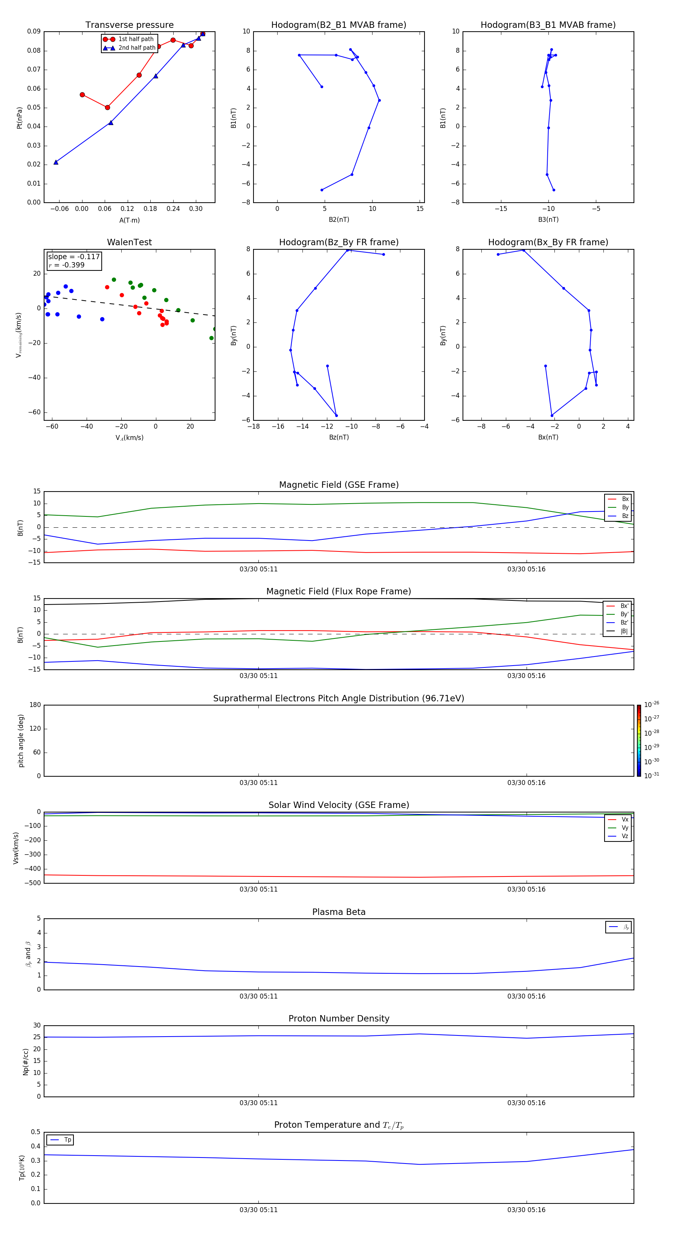The height and width of the screenshot is (1243, 678).
Task: Click the "Hodogram(B2_B1 MVAB frame)" title
Action: [x=339, y=25]
